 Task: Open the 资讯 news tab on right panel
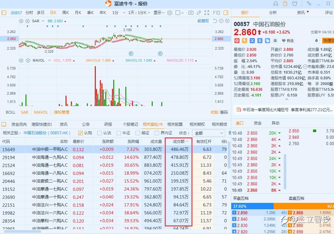click(x=301, y=12)
